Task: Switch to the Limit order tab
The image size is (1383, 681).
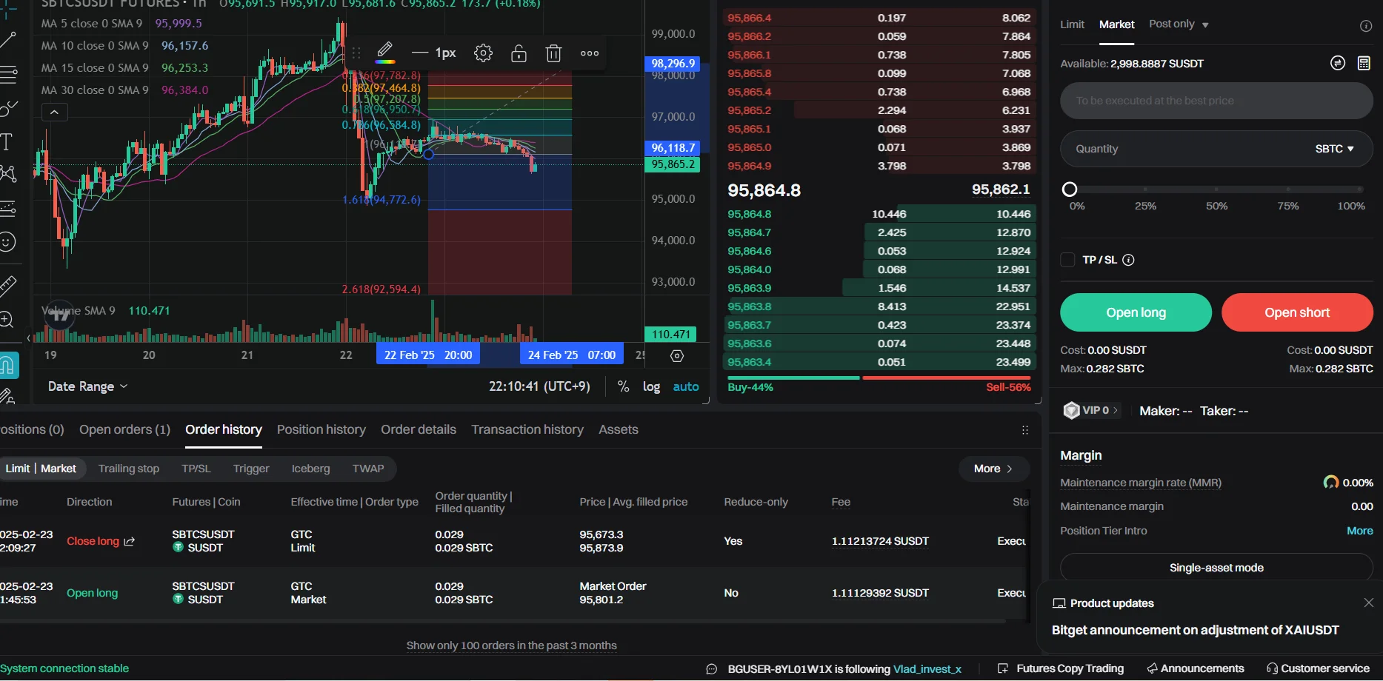Action: 1072,24
